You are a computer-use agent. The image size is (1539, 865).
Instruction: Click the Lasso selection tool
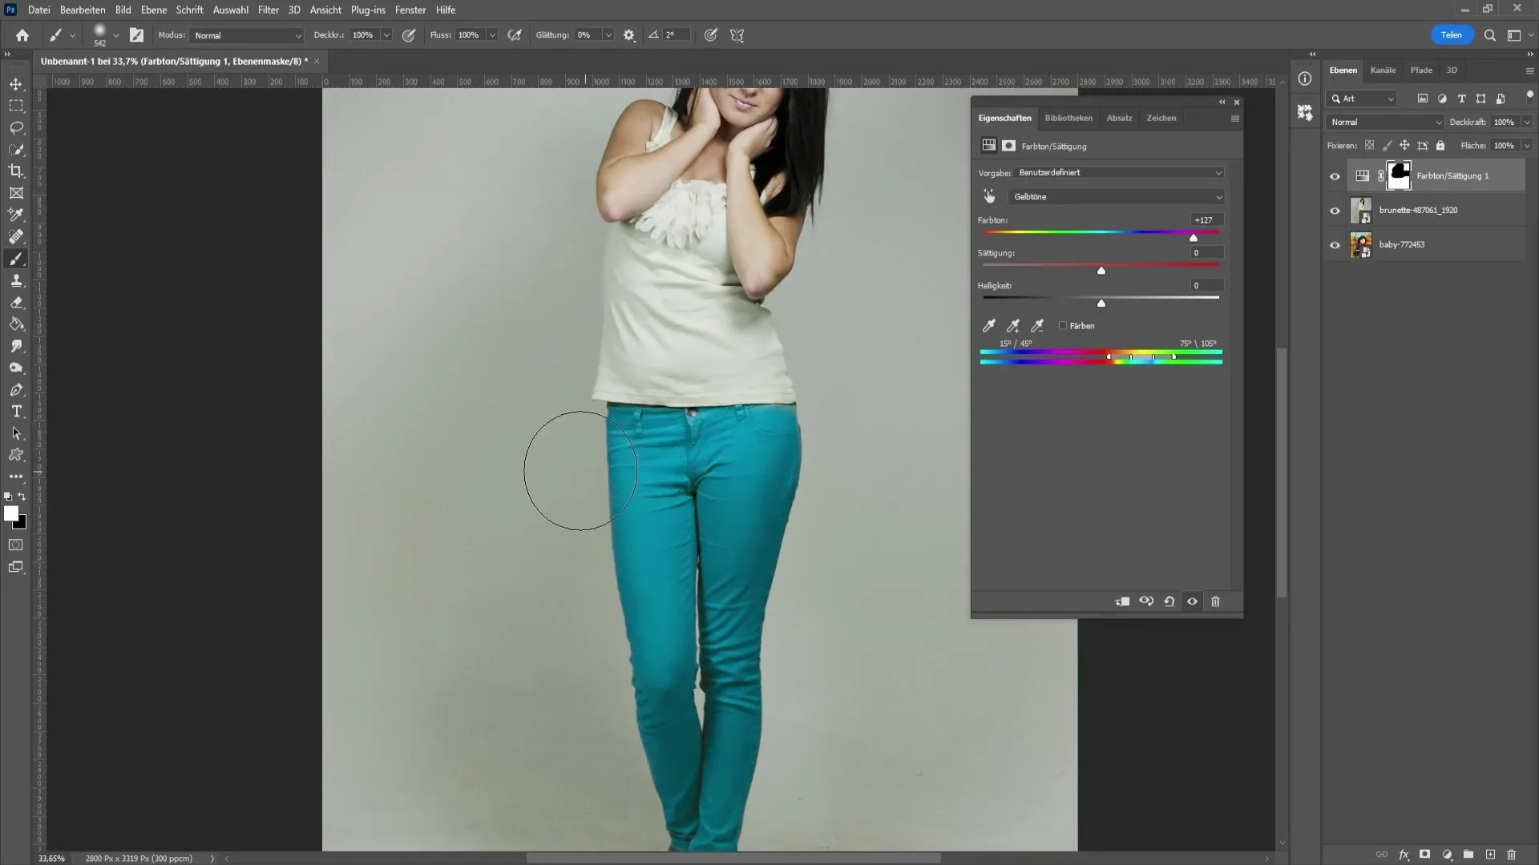click(16, 126)
